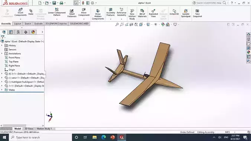Screen dimensions: 251x141
Task: Click Smart Fasteners tool
Action: tap(72, 13)
